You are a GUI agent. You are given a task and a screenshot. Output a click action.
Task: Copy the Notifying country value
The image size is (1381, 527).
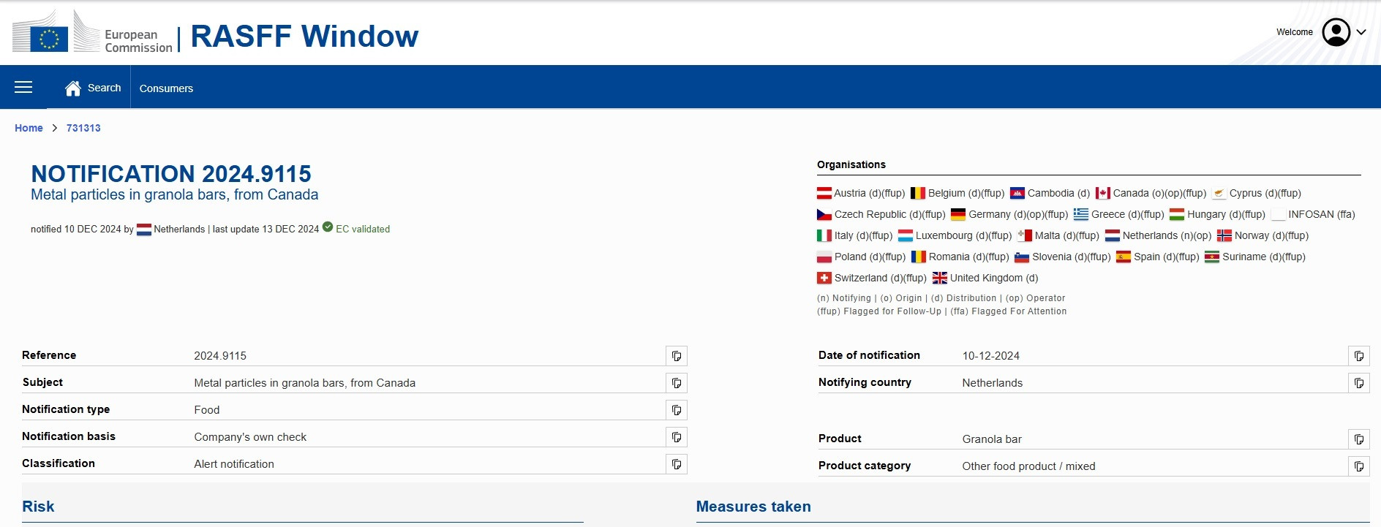point(1359,383)
